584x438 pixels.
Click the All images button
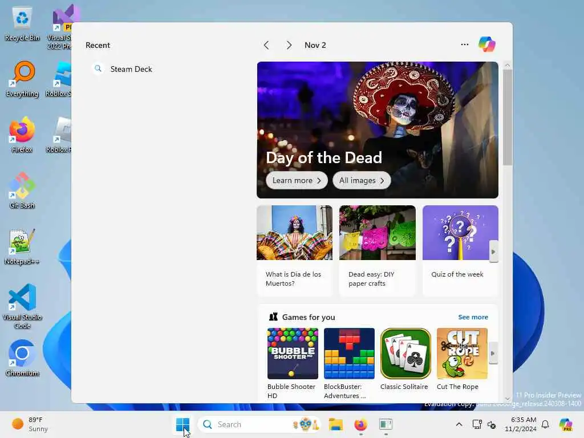coord(361,180)
